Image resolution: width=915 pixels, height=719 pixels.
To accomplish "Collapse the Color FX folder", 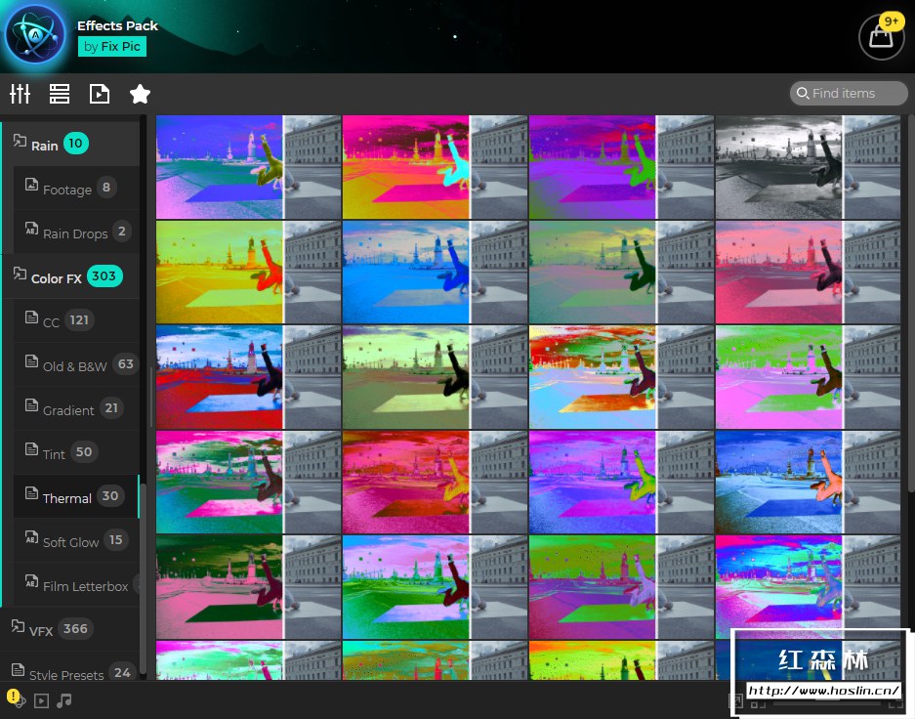I will [70, 276].
